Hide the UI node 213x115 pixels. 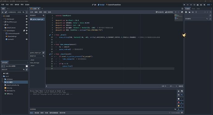[27, 25]
